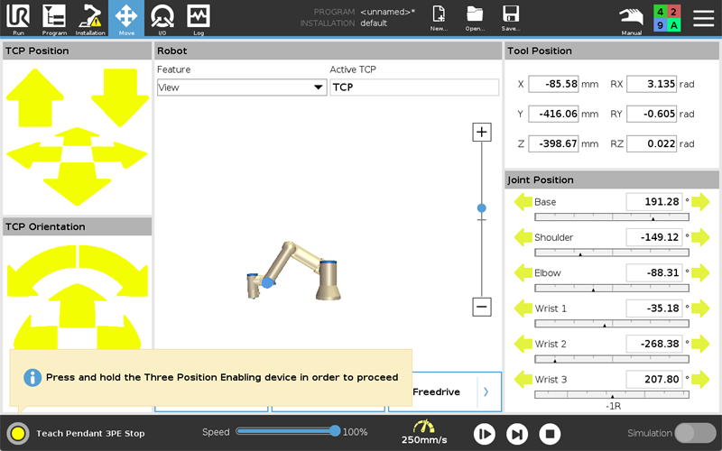Switch to the Program tab
Image resolution: width=722 pixels, height=451 pixels.
[54, 17]
